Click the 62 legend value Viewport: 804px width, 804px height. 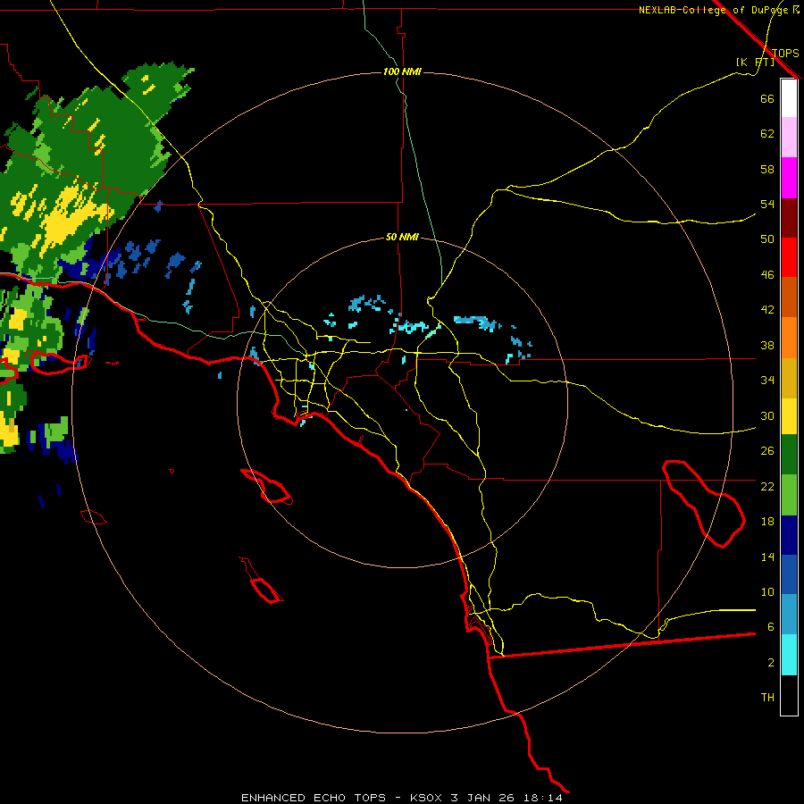coord(767,134)
